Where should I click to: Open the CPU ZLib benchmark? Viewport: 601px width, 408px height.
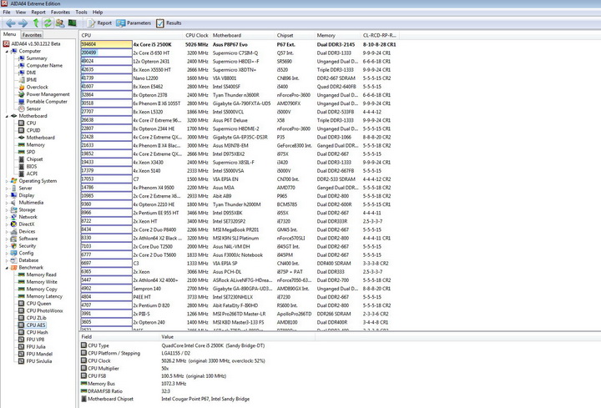(x=36, y=318)
